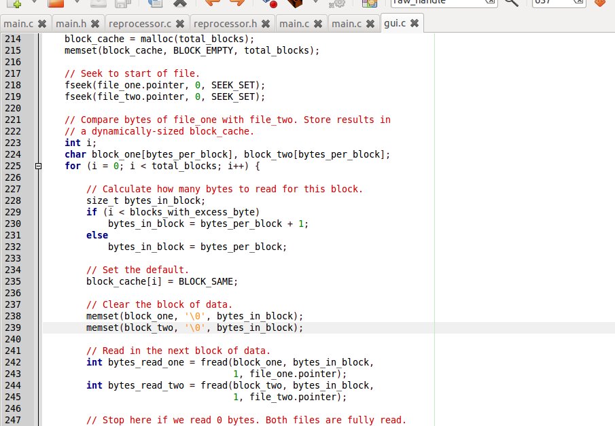Click the brick Build icon in toolbar
The height and width of the screenshot is (426, 615).
pos(294,3)
